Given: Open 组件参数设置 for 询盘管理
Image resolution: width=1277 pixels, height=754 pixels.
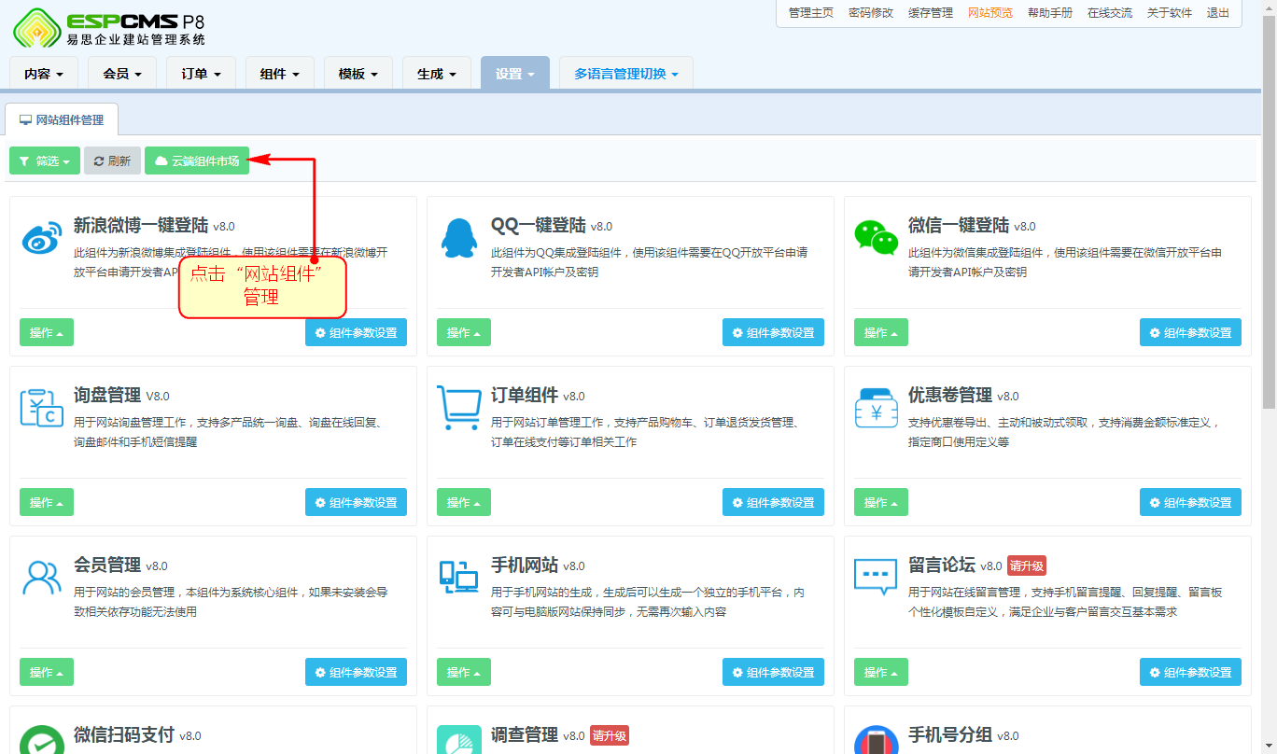Looking at the screenshot, I should (356, 502).
